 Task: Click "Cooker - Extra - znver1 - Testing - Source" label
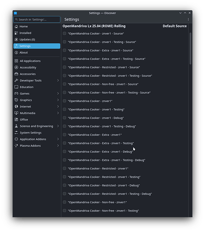[x=106, y=59]
